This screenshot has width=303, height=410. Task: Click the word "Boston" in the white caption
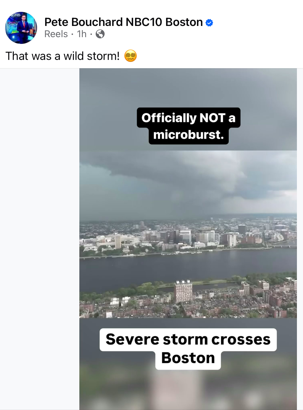coord(188,358)
